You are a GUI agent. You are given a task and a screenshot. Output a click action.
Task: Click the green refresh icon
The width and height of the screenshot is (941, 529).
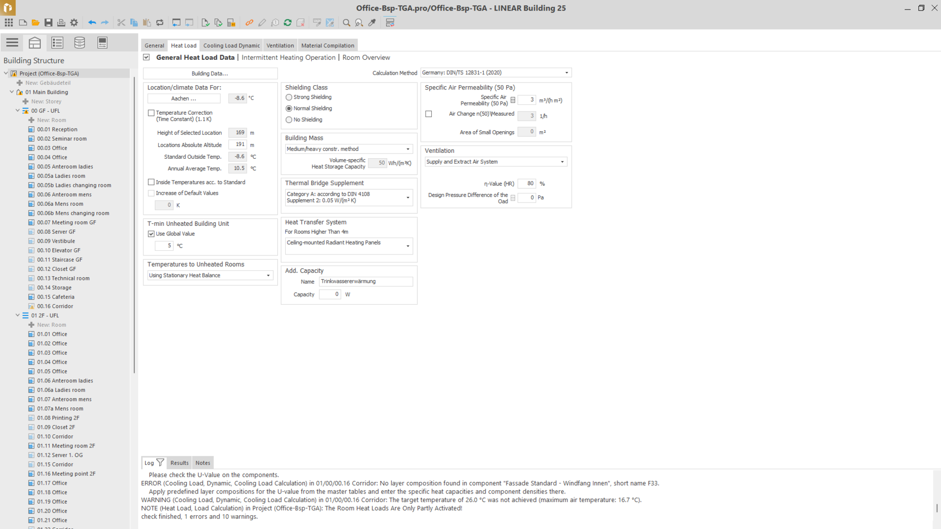[287, 23]
